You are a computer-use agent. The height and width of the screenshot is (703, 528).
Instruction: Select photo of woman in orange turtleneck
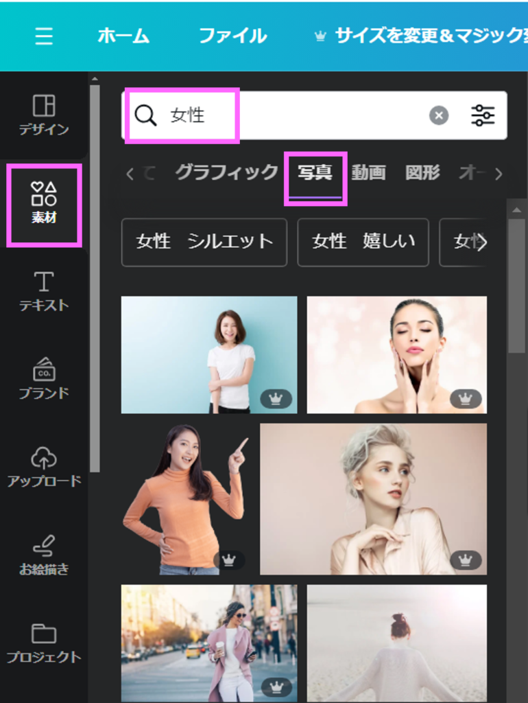pyautogui.click(x=184, y=499)
